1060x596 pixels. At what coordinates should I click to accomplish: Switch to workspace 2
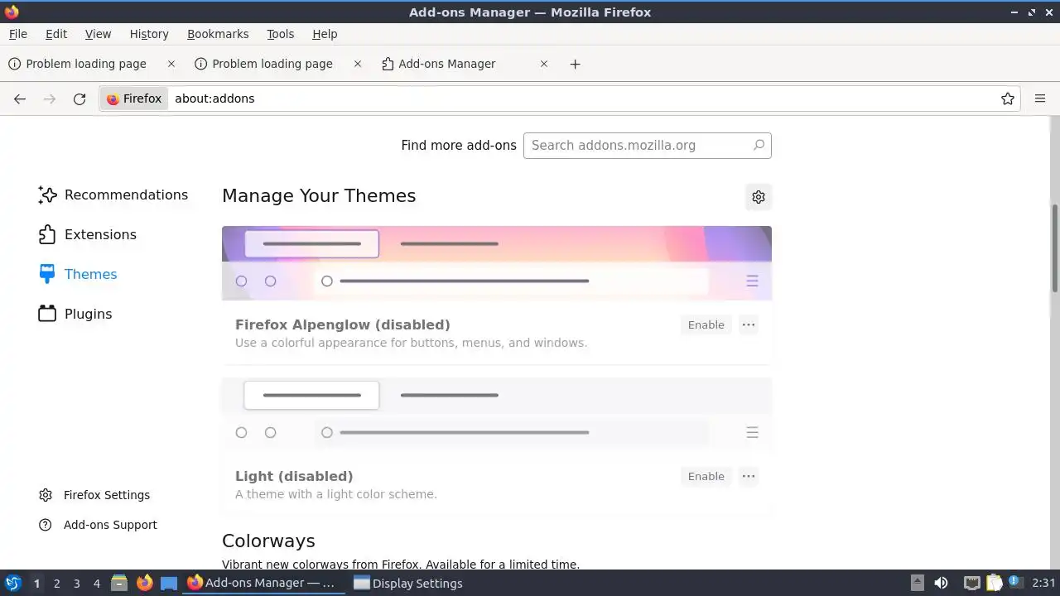pyautogui.click(x=56, y=584)
